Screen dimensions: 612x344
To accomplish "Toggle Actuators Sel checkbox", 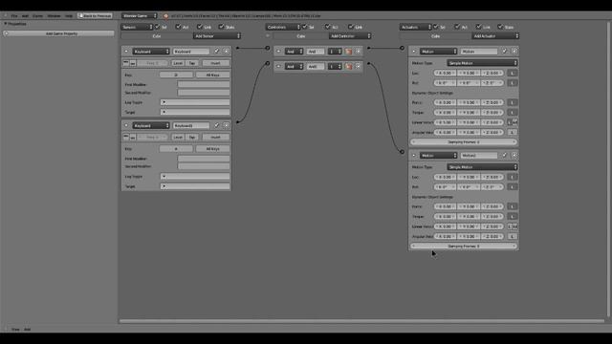I will coord(436,27).
